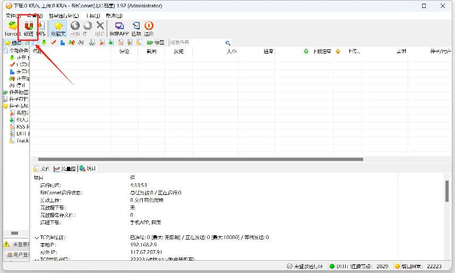
Task: Click the delete X toolbar icon
Action: 99,27
